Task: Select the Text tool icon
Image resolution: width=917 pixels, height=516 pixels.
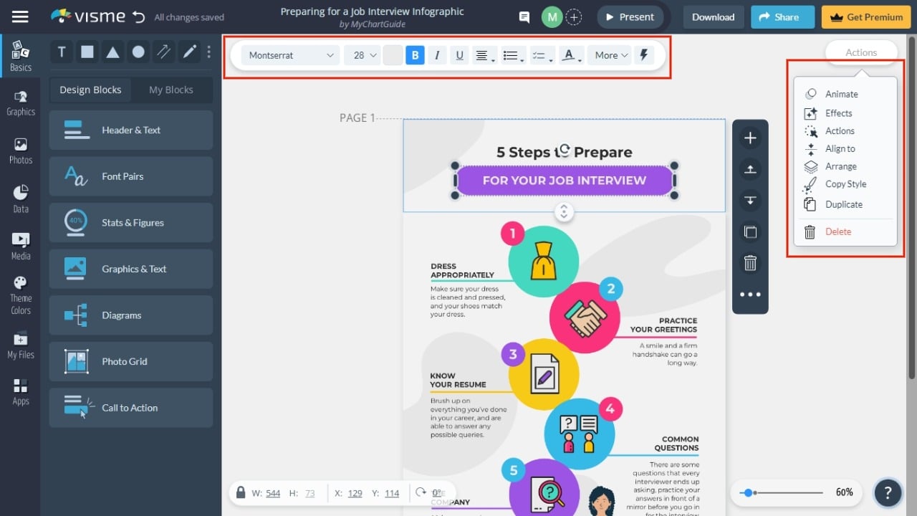Action: (62, 52)
